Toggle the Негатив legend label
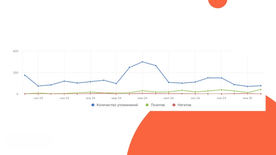This screenshot has width=276, height=155. [184, 105]
